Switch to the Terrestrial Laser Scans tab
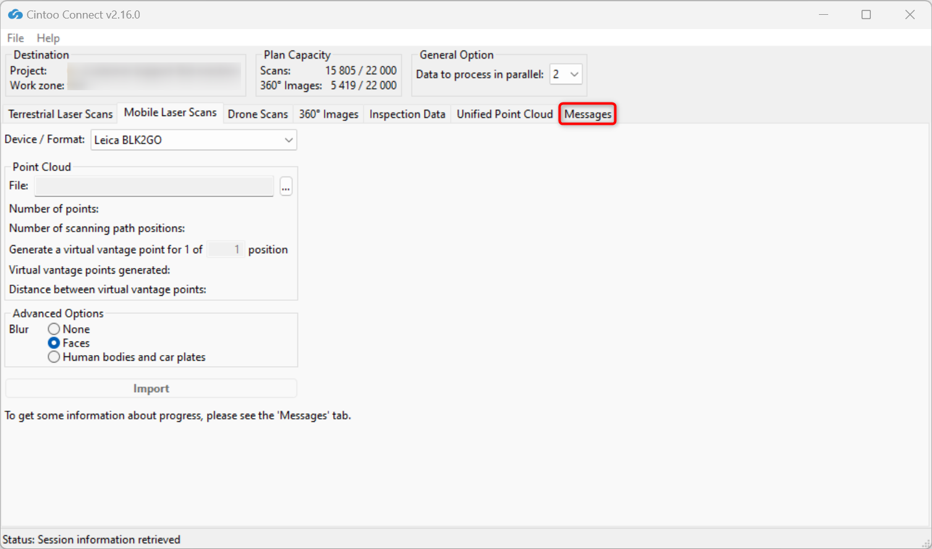The width and height of the screenshot is (932, 549). [61, 114]
